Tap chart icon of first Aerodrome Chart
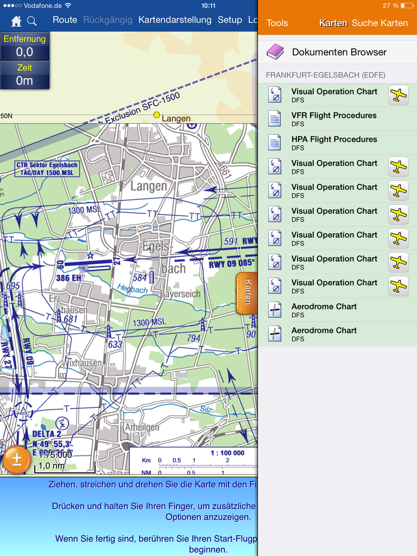 click(275, 310)
